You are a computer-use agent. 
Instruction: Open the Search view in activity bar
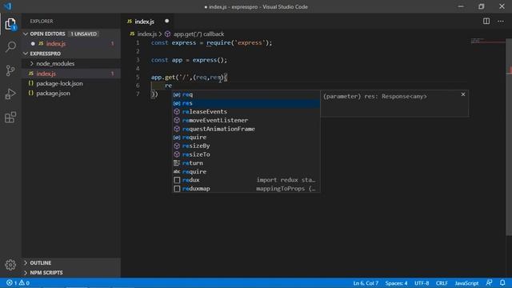click(10, 46)
